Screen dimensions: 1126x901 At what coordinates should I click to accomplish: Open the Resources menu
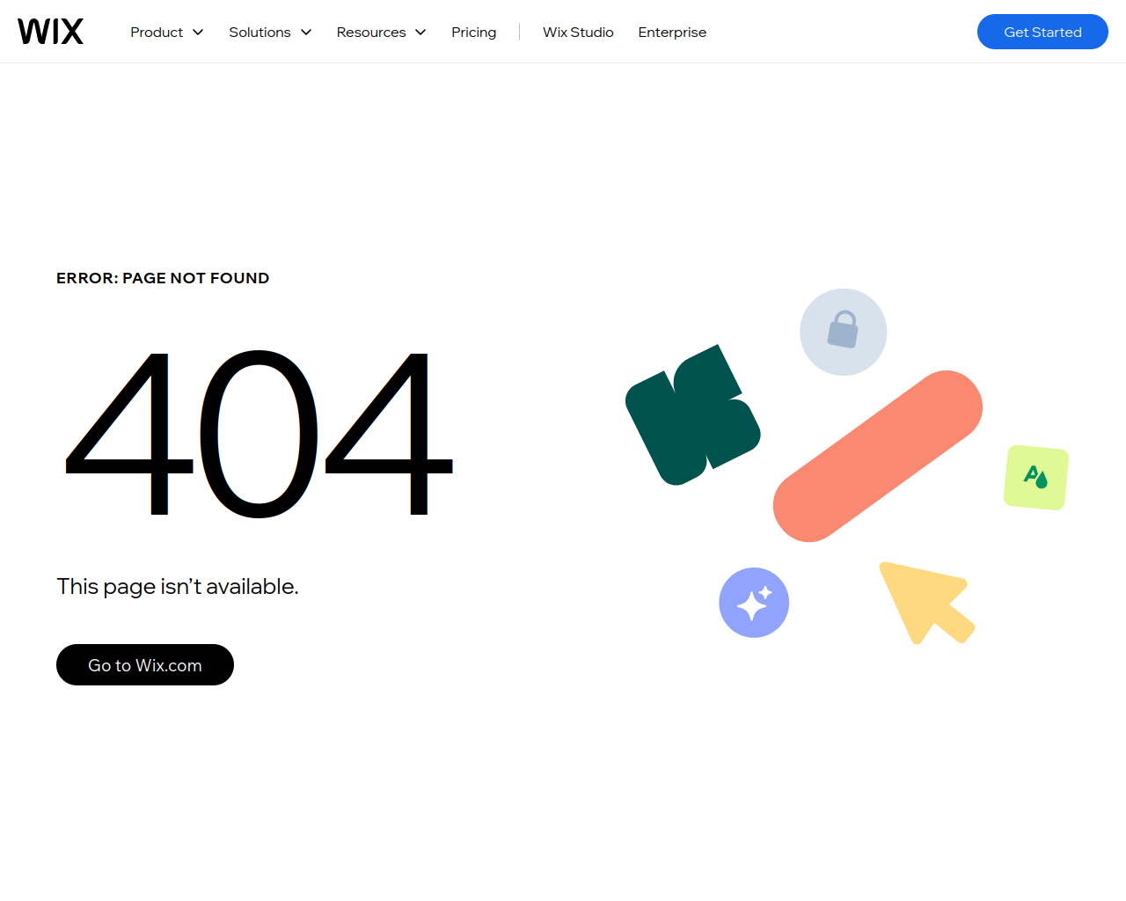[x=371, y=32]
